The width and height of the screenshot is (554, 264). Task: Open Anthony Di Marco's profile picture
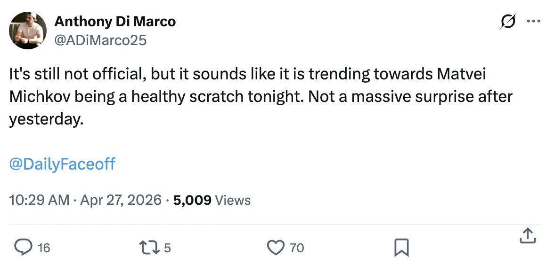[28, 31]
